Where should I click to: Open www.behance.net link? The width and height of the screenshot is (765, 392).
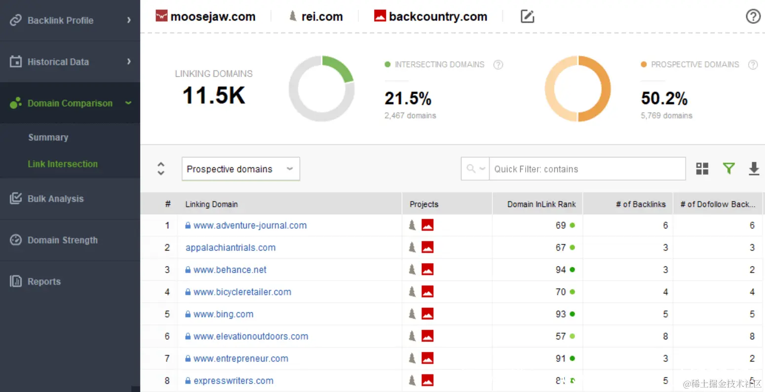(230, 270)
